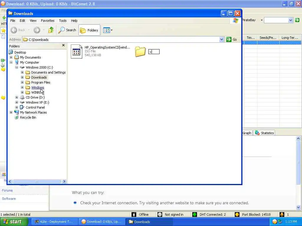Screen dimensions: 302x226
Task: Expand Documents and Settings folder node
Action: 22,72
